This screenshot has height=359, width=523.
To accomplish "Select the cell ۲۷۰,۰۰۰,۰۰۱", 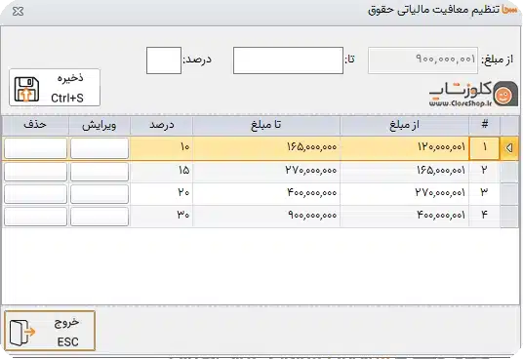I will coord(404,194).
